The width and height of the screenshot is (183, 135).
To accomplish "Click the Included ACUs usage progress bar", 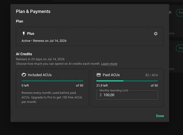I will pyautogui.click(x=52, y=81).
